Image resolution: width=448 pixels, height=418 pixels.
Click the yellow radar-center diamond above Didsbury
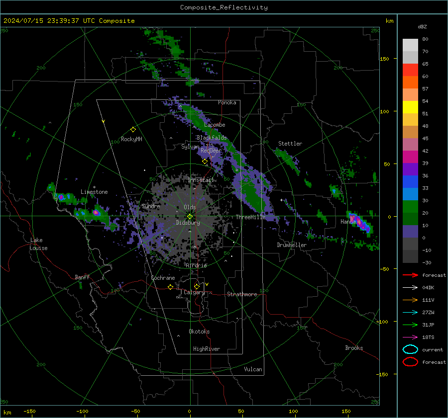(190, 217)
